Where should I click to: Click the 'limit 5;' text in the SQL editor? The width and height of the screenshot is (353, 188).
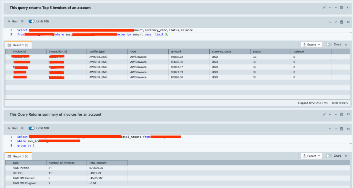[162, 34]
